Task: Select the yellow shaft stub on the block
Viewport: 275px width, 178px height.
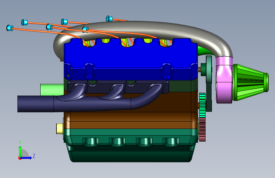Action: [60, 129]
